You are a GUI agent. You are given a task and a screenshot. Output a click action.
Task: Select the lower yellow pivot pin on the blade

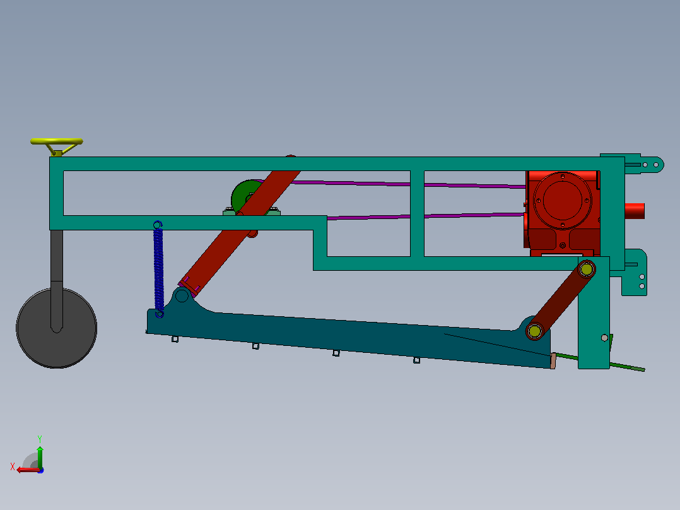tap(535, 331)
